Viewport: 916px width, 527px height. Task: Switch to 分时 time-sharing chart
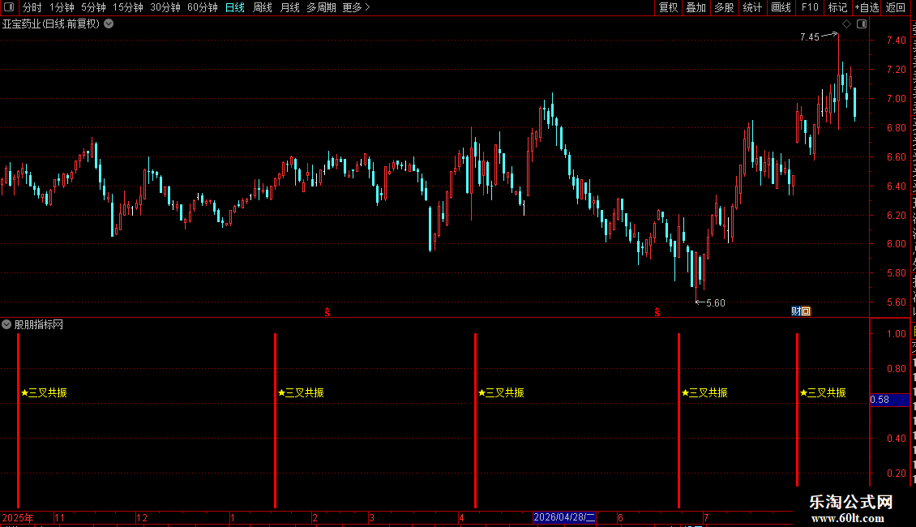point(32,7)
